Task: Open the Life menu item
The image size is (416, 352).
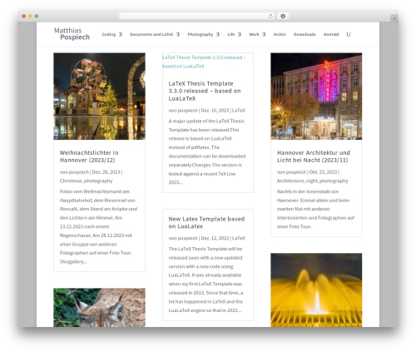Action: [x=231, y=34]
